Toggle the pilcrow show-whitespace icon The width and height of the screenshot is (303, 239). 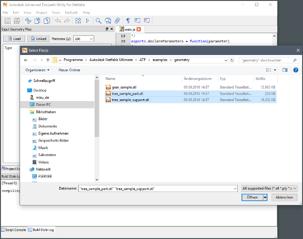pyautogui.click(x=128, y=20)
